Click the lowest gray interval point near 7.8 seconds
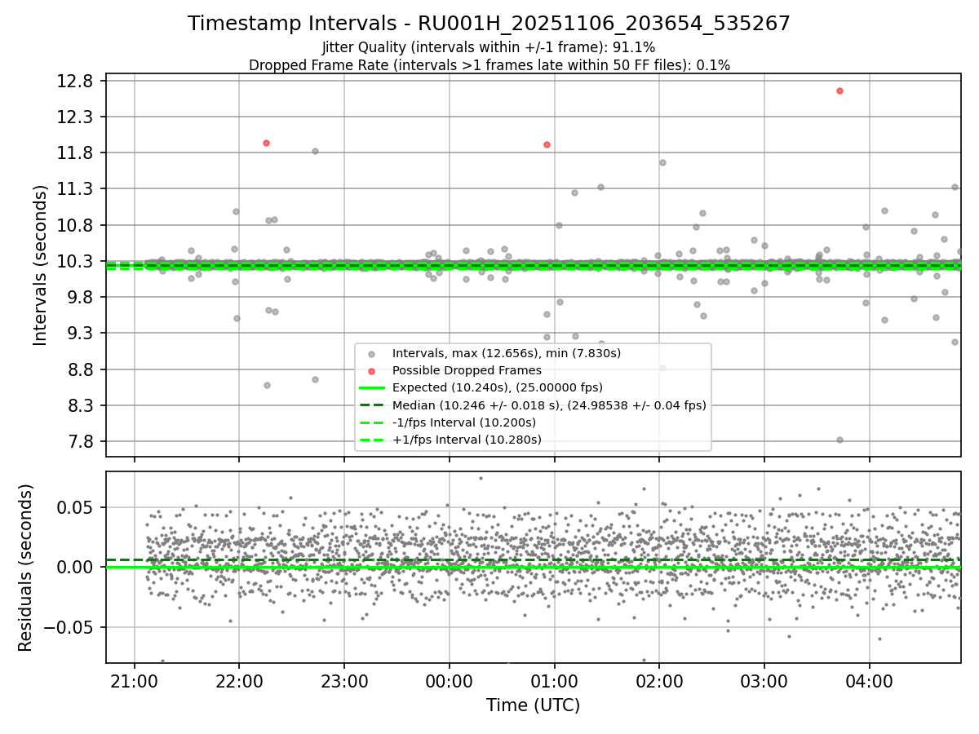Image resolution: width=979 pixels, height=734 pixels. (x=839, y=440)
